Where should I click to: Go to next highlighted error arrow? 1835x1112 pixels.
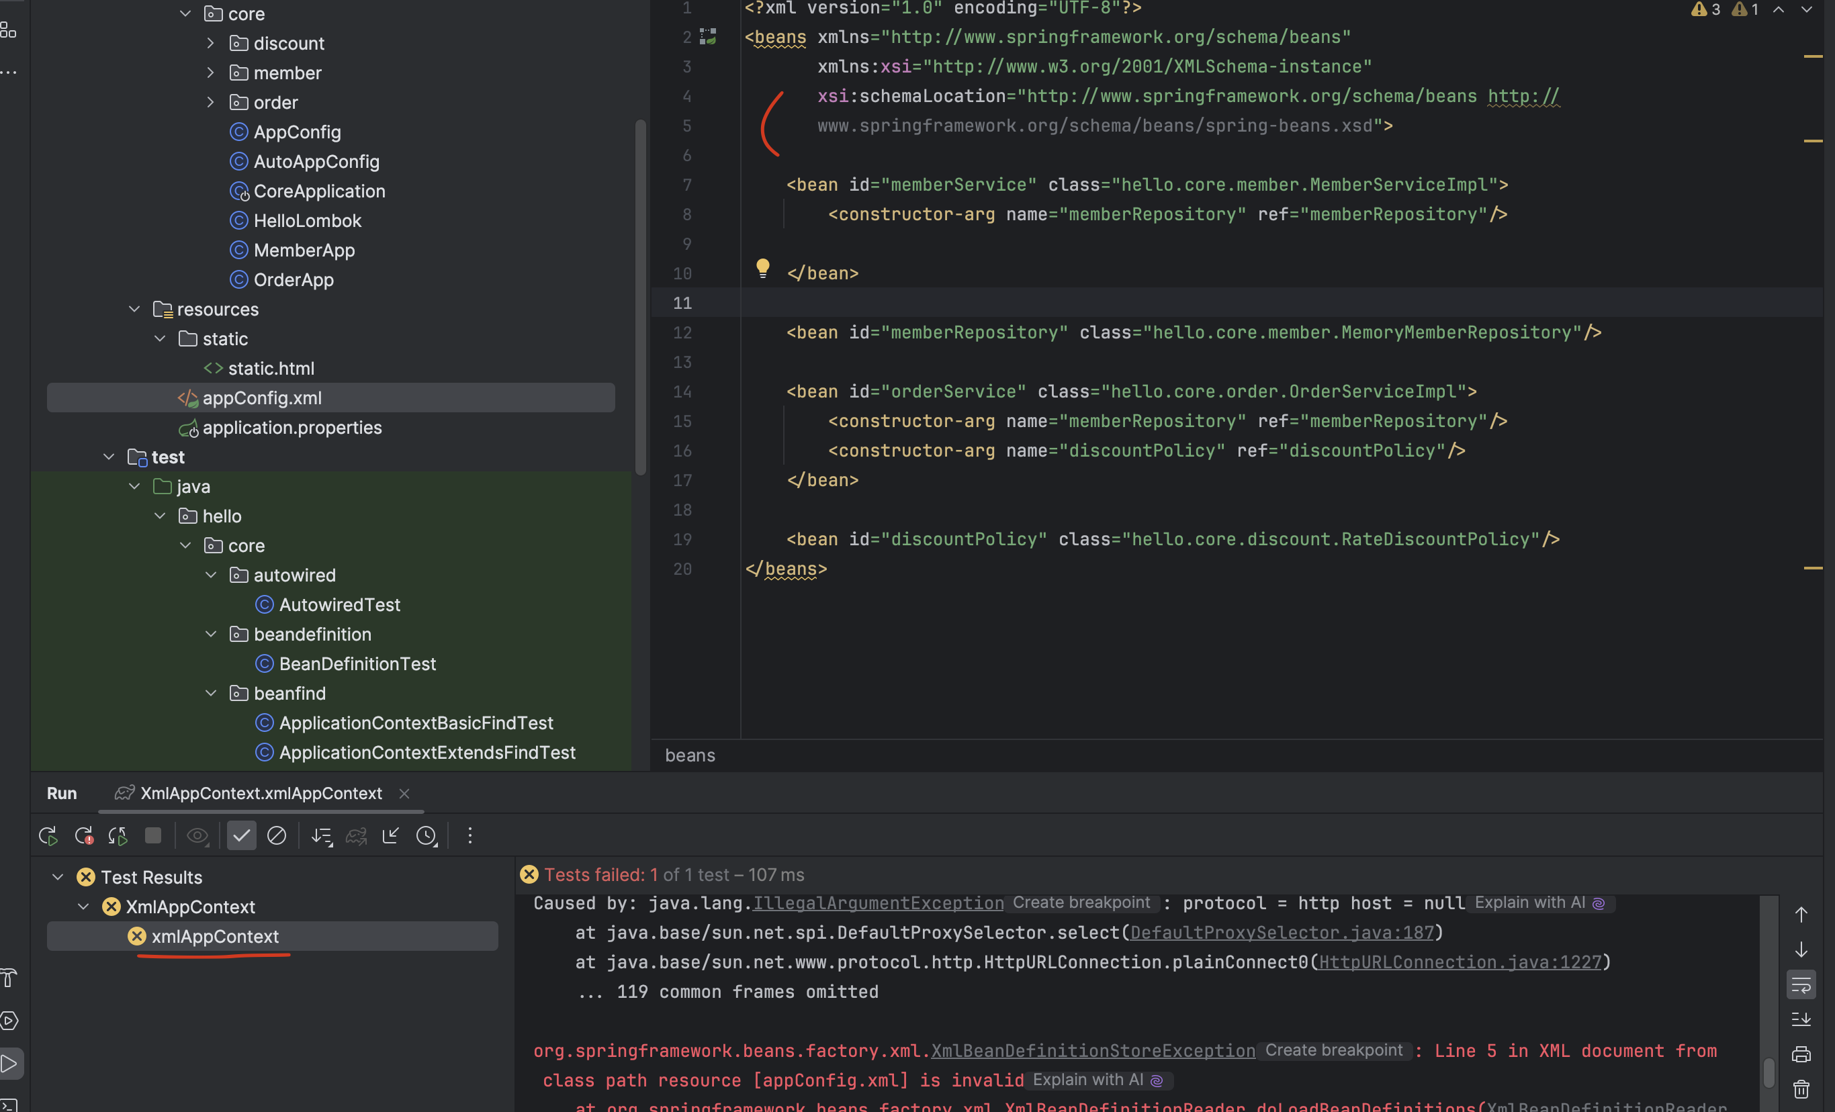click(1807, 9)
